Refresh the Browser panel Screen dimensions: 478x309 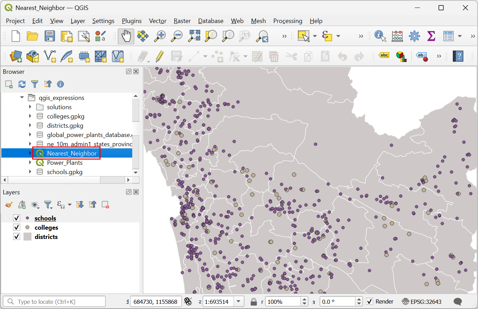[22, 84]
